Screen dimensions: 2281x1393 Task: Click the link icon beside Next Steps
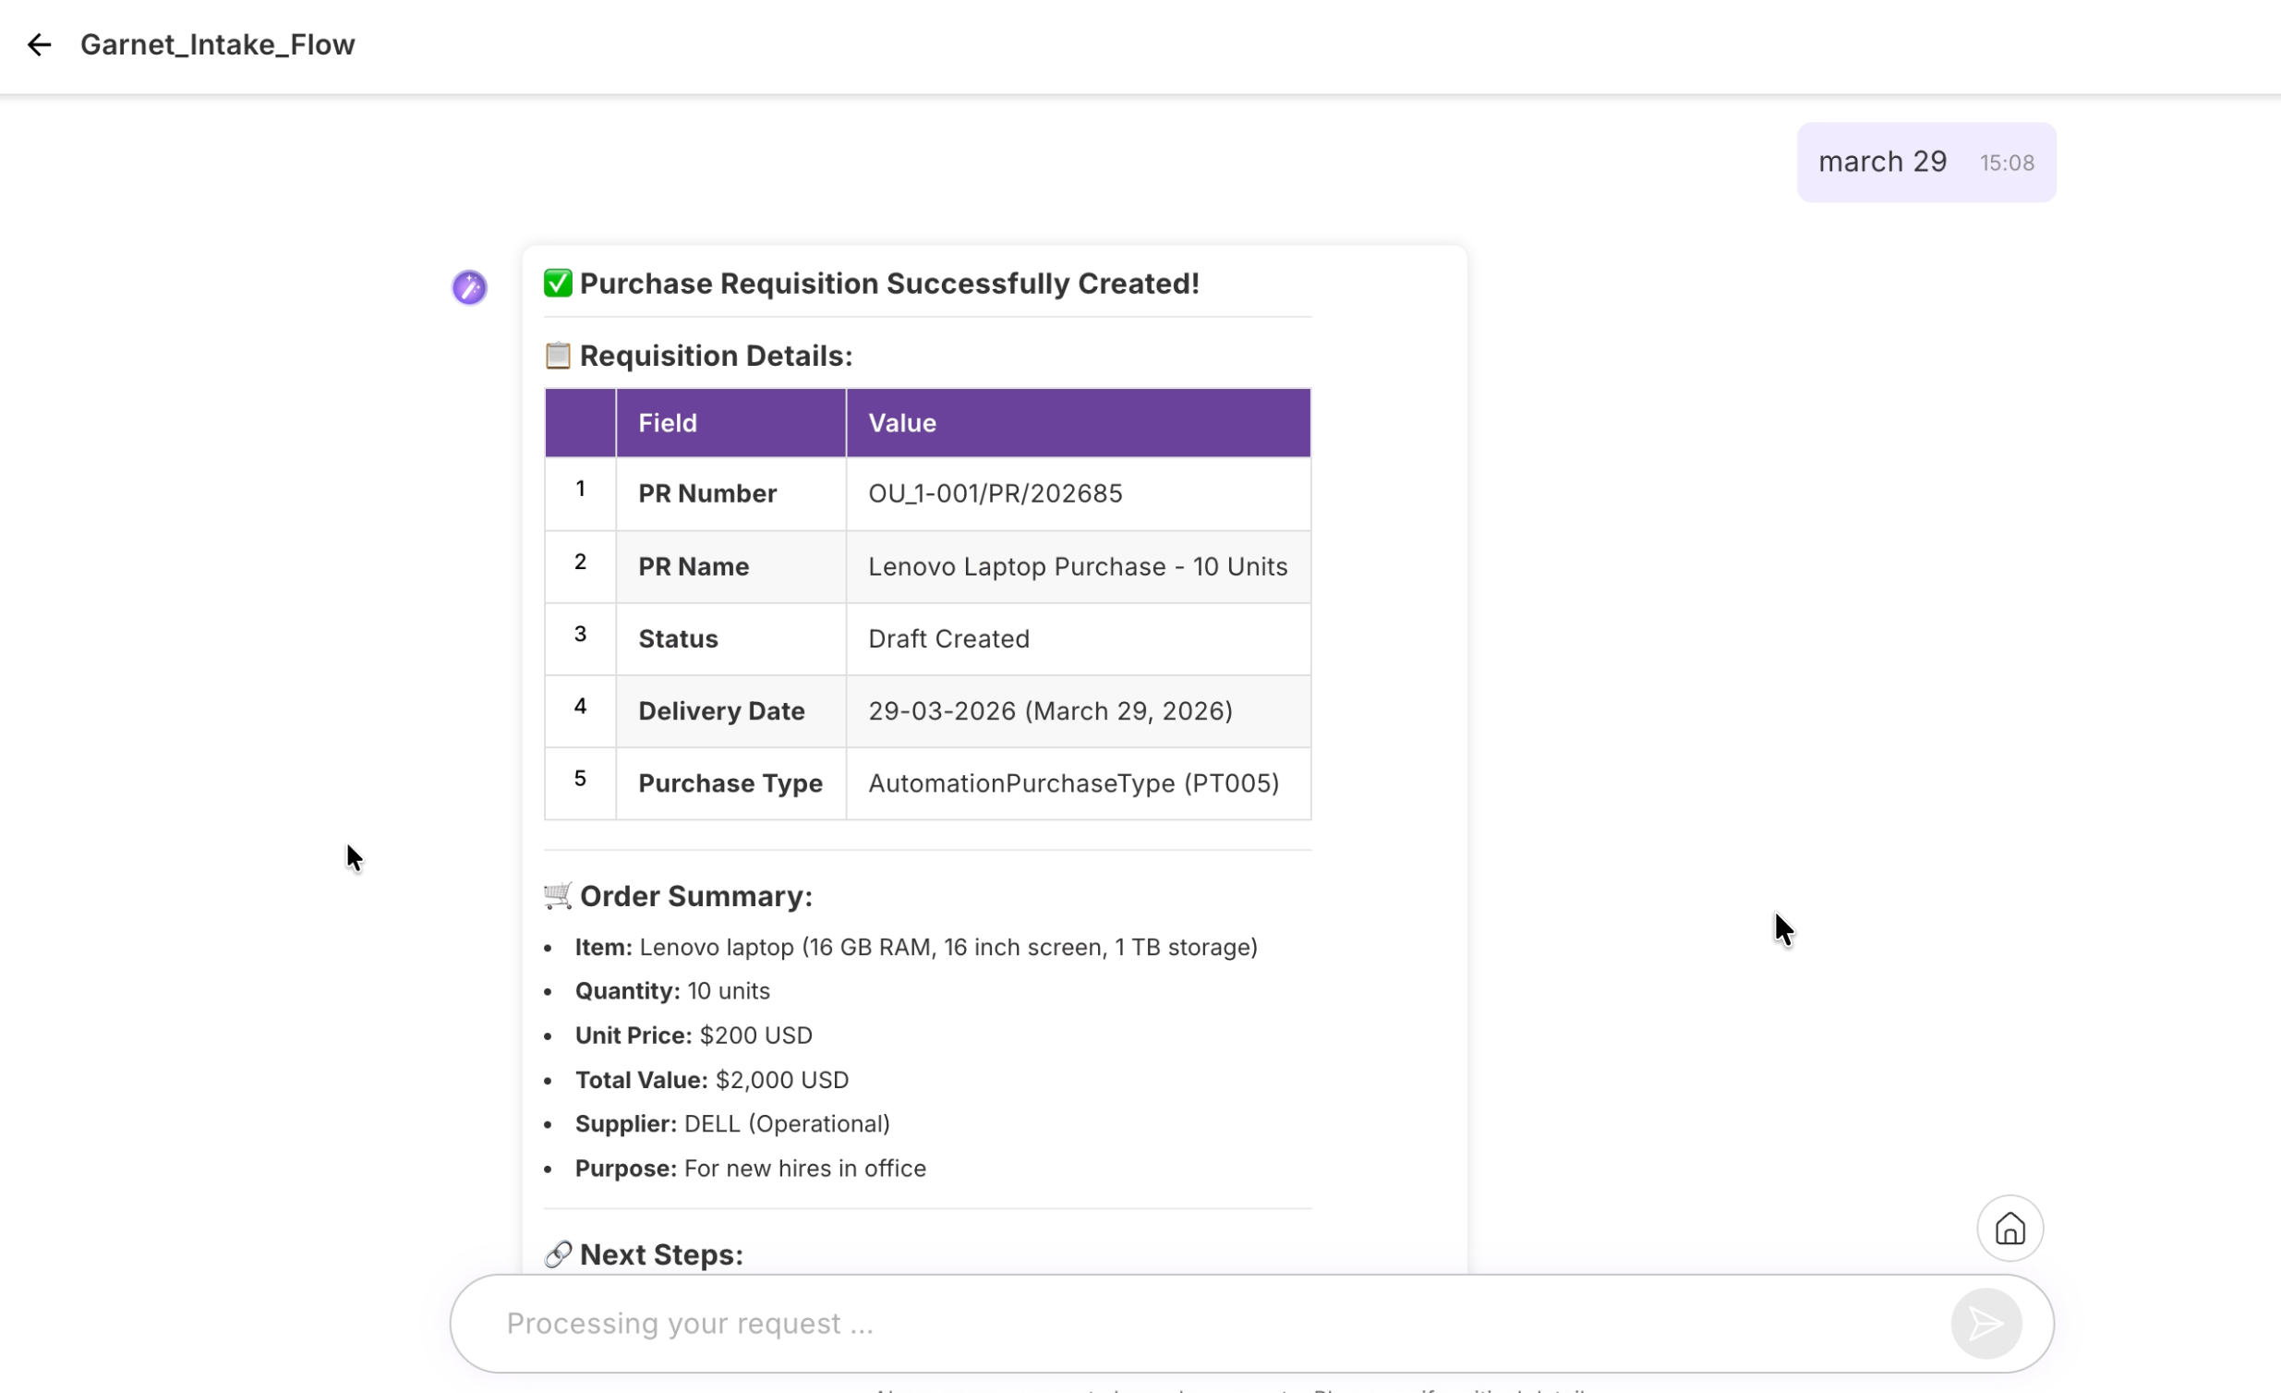[x=557, y=1254]
